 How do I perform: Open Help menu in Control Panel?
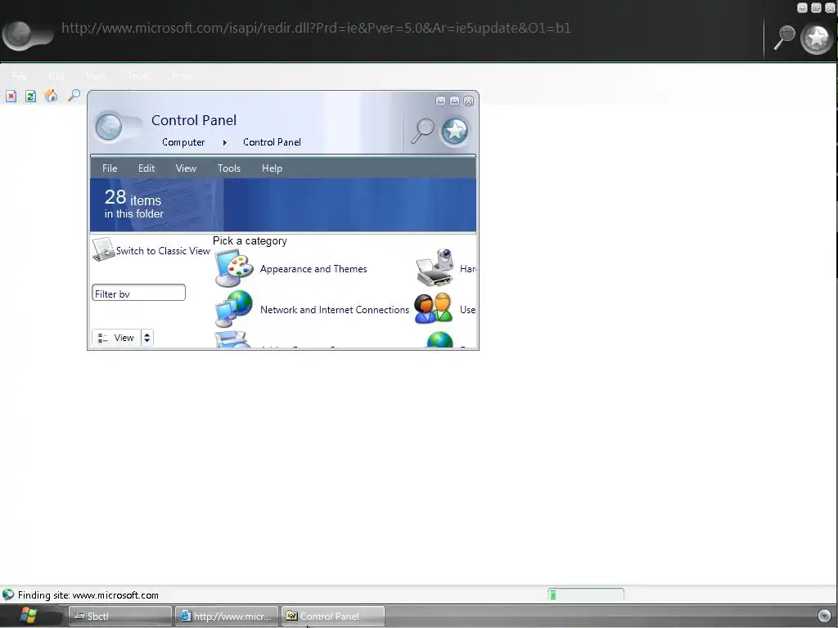point(272,168)
